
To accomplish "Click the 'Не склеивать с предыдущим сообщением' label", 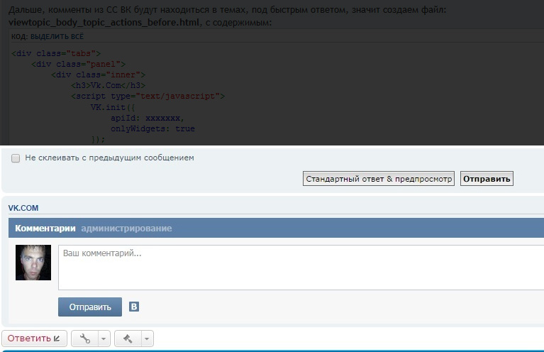I will point(109,158).
